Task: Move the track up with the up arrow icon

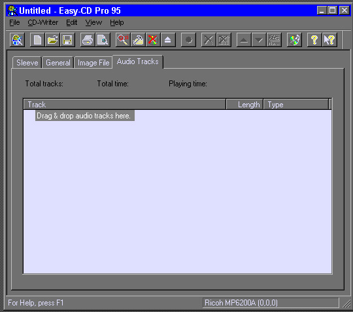Action: click(x=244, y=40)
